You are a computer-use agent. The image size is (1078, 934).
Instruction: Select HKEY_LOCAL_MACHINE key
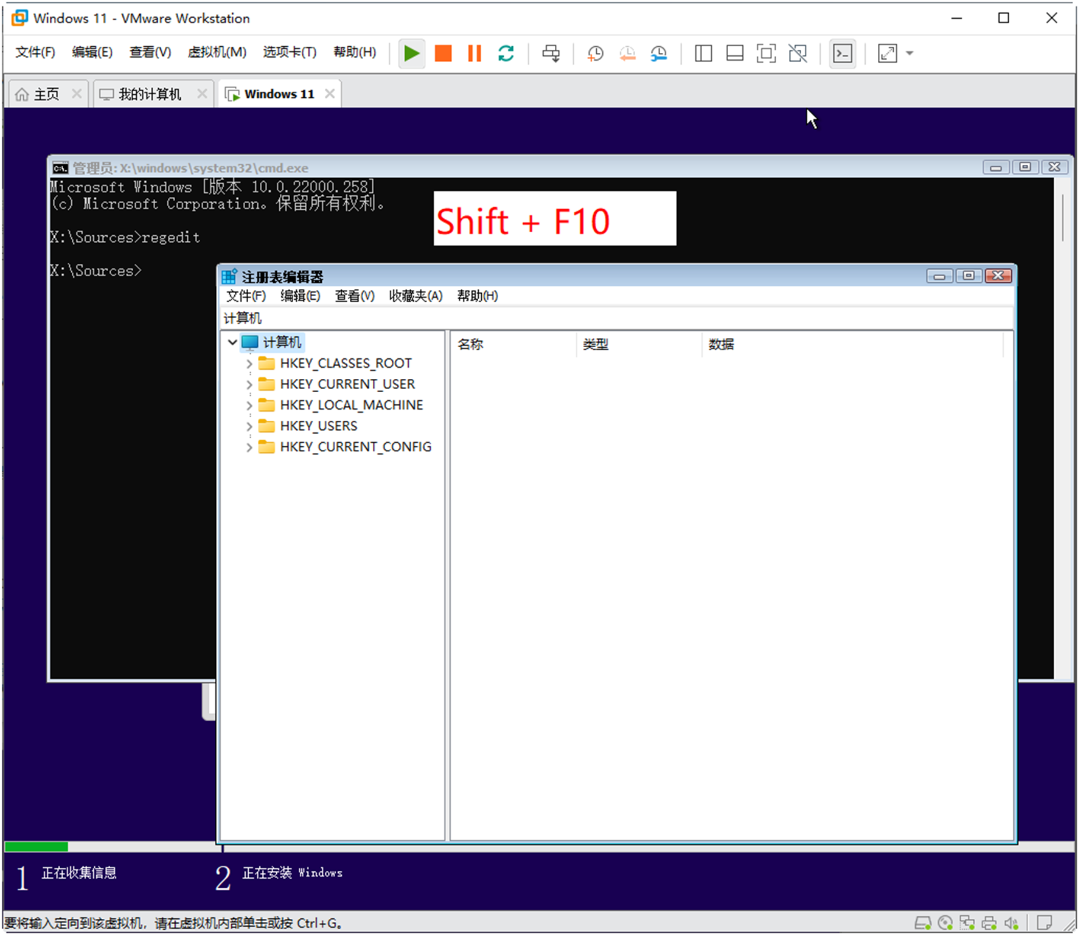[x=351, y=405]
